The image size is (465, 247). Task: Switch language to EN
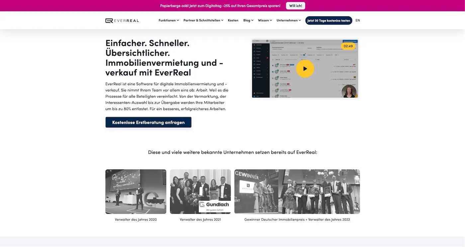click(358, 21)
